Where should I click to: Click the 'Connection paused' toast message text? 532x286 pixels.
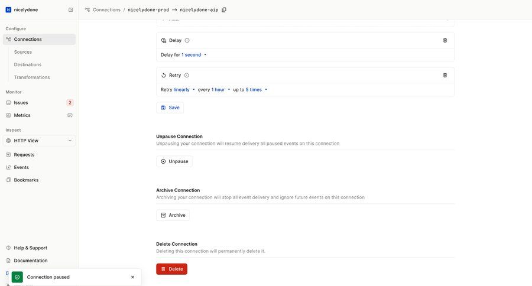point(48,277)
